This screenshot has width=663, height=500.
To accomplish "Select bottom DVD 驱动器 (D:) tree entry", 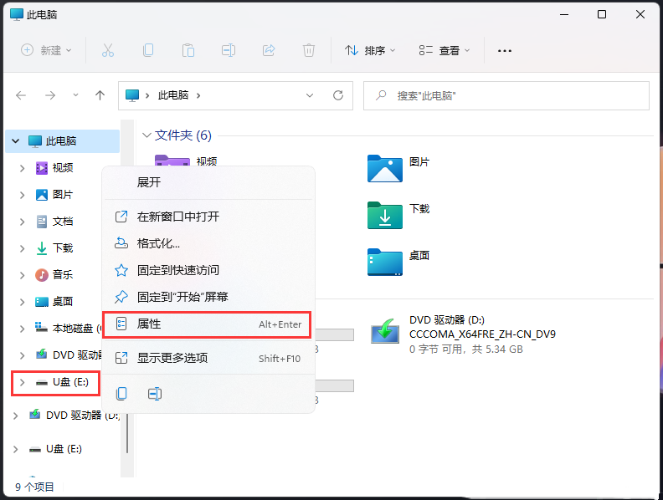I will coord(83,415).
